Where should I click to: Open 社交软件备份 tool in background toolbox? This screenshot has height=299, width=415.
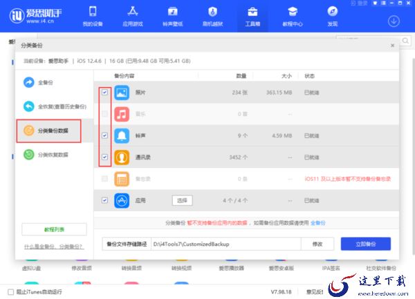[381, 268]
